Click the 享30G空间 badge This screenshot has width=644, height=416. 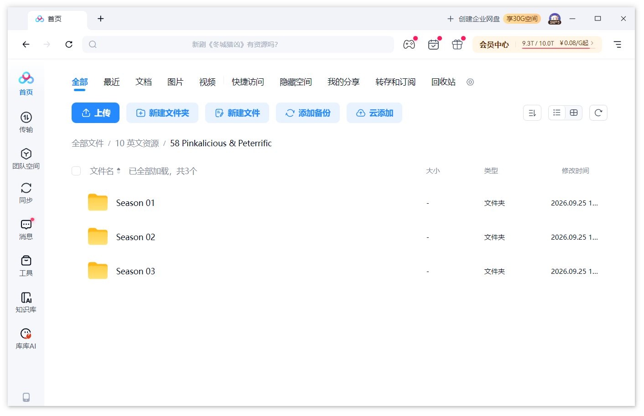point(522,19)
